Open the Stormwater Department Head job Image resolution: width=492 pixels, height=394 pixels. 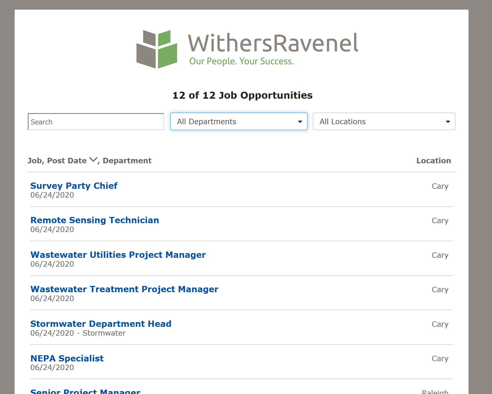tap(101, 324)
